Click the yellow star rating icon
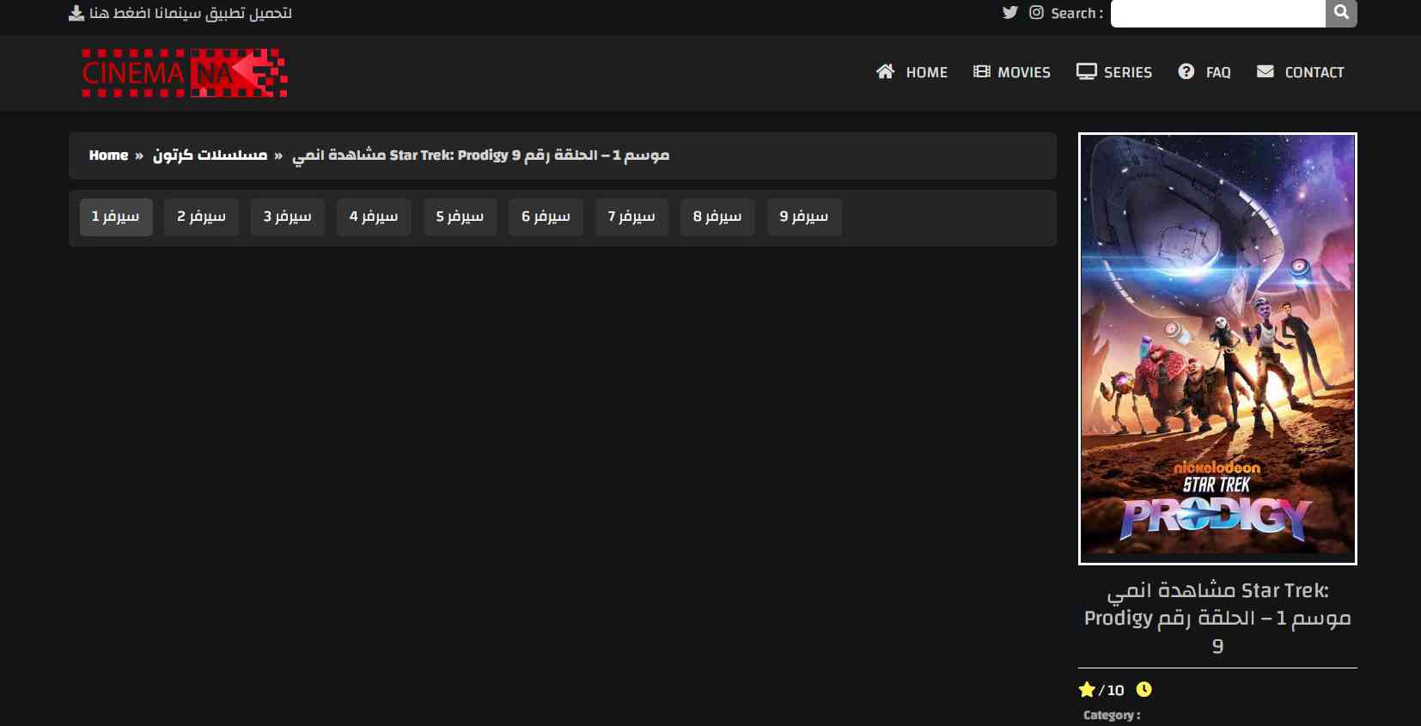 pyautogui.click(x=1087, y=690)
